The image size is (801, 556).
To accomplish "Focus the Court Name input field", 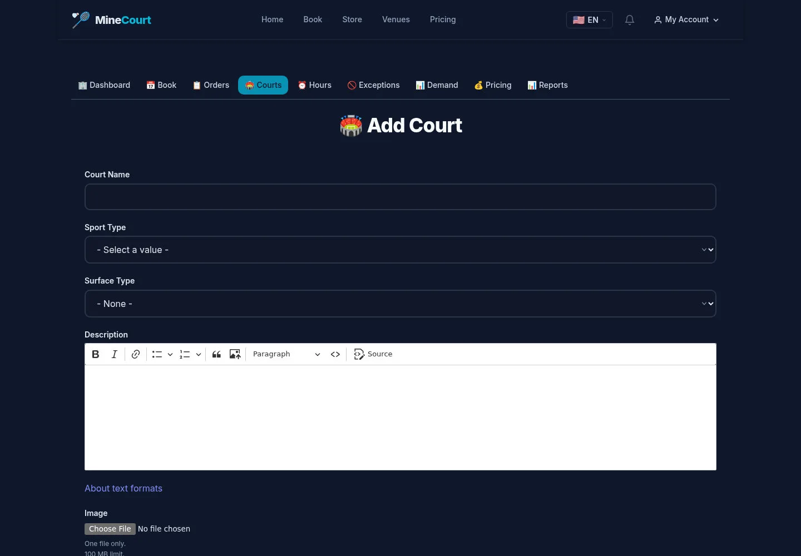I will click(x=400, y=197).
